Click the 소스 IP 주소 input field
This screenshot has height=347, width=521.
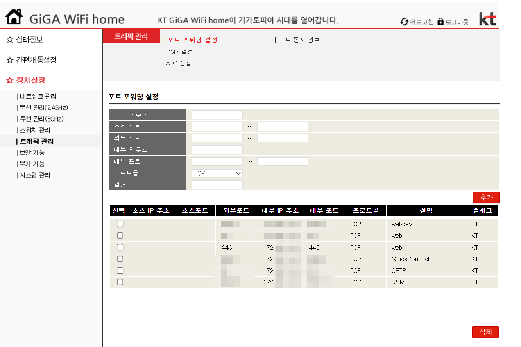coord(217,115)
